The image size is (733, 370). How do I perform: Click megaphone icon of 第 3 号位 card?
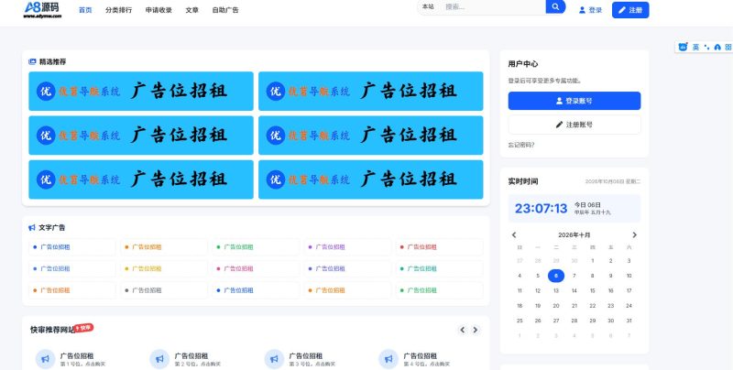tap(274, 359)
